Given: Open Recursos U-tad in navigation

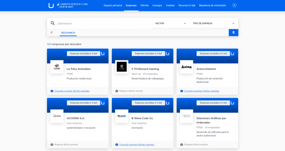Looking at the screenshot, I should pyautogui.click(x=187, y=6).
